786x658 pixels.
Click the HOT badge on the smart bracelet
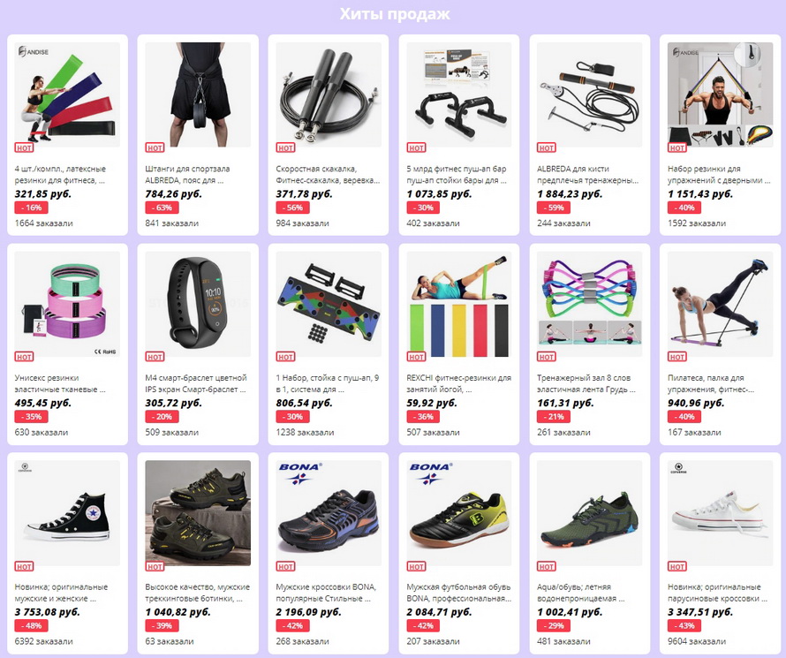(155, 357)
